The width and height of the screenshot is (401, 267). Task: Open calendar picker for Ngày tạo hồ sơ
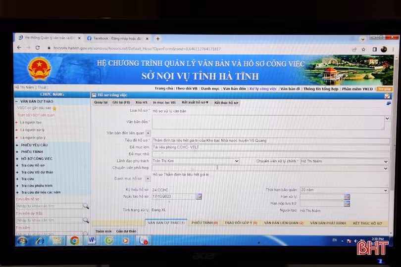[199, 196]
